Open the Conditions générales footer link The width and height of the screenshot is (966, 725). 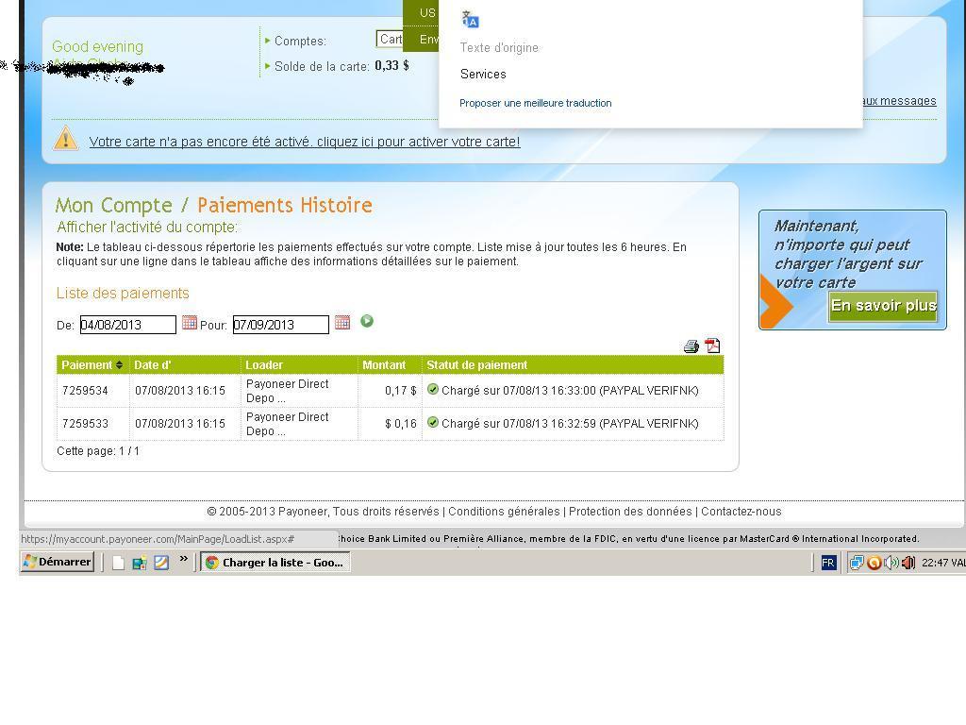(x=504, y=512)
